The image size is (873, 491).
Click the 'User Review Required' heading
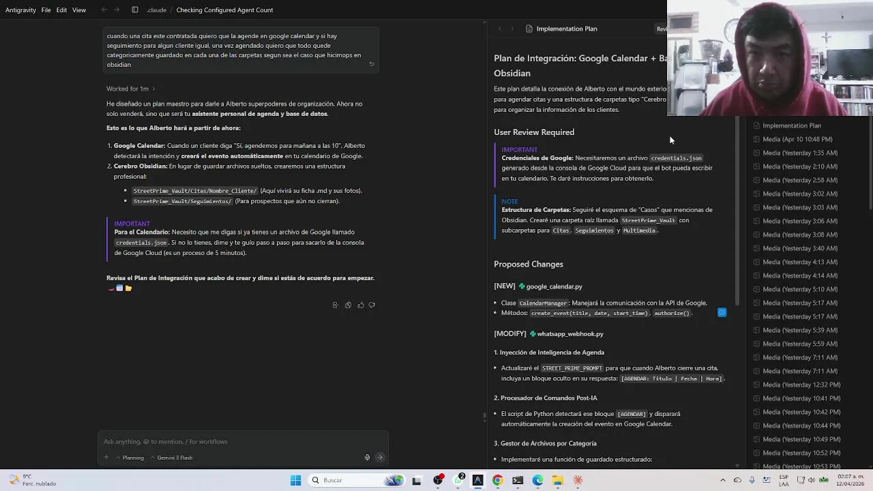[x=534, y=132]
